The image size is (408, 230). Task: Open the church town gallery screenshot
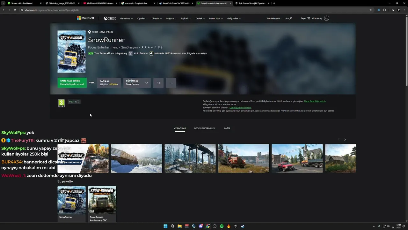(297, 158)
